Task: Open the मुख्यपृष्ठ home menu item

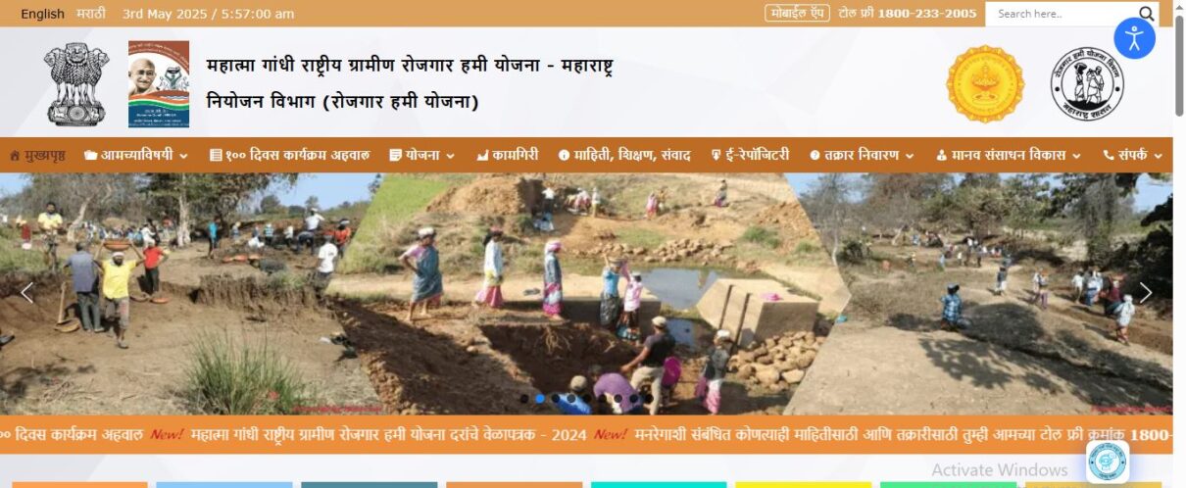Action: 37,155
